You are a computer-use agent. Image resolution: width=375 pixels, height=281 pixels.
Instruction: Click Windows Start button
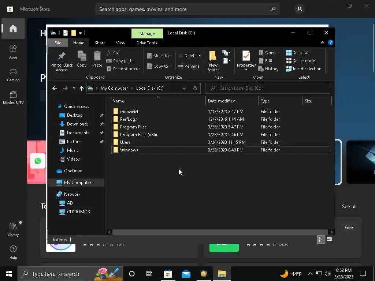tap(9, 274)
